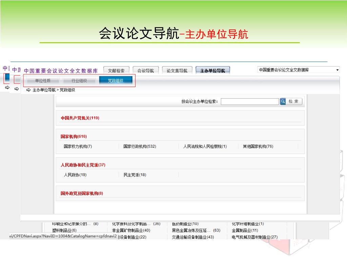The image size is (347, 260).
Task: Open 非金属矿物制品业(40) in background page
Action: (131, 230)
